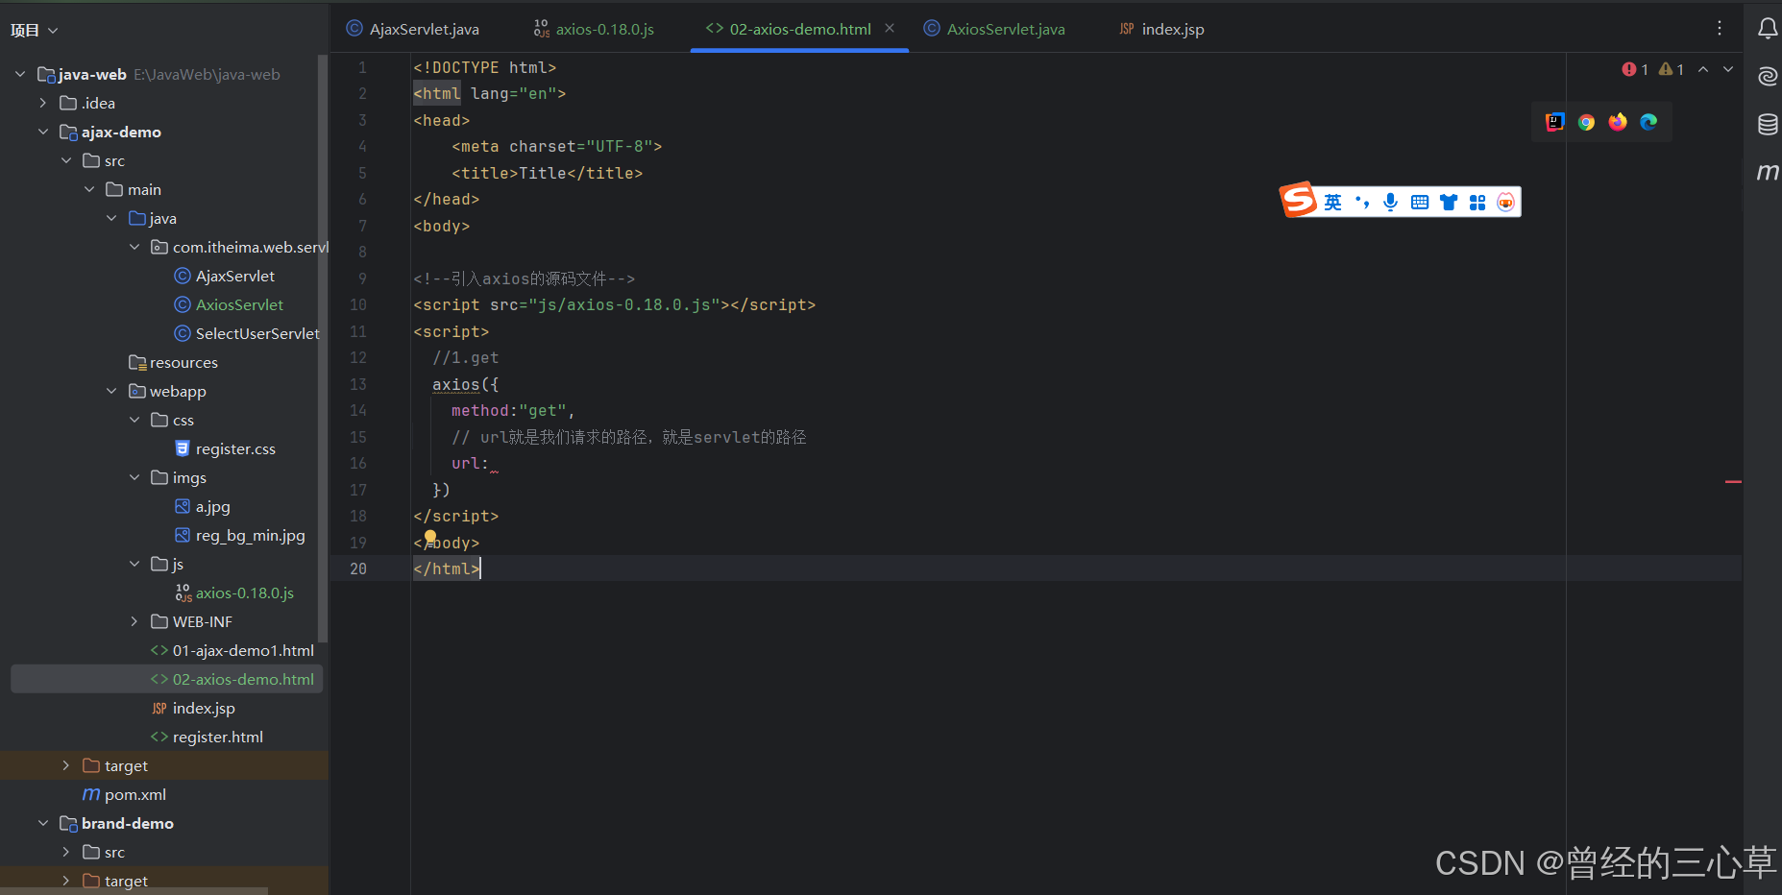Open Sogou toolbox grid icon
Viewport: 1782px width, 895px height.
click(1477, 202)
